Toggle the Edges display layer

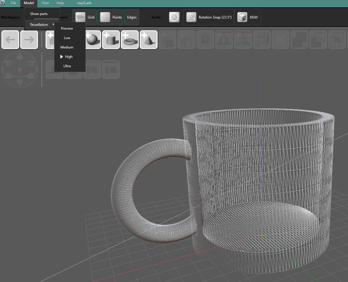[132, 17]
